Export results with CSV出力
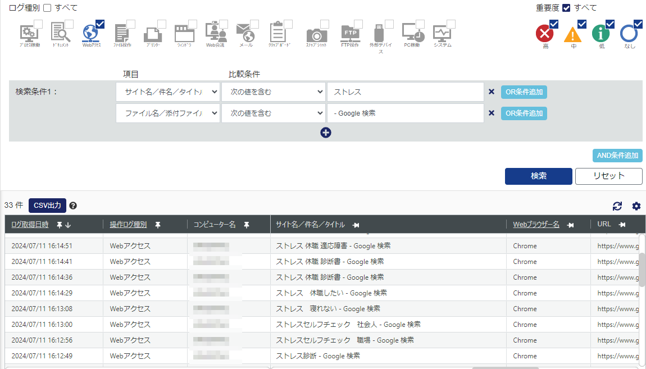This screenshot has width=646, height=369. pos(47,206)
